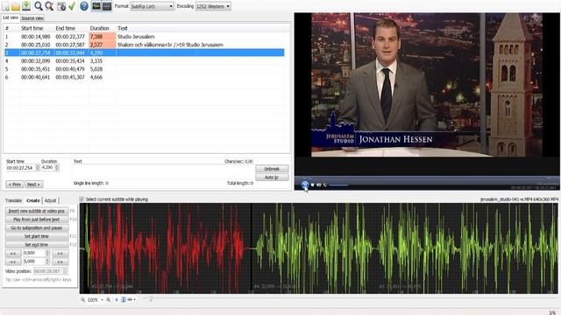Click Insert new subtitle at video pos
The image size is (561, 315).
pyautogui.click(x=37, y=211)
